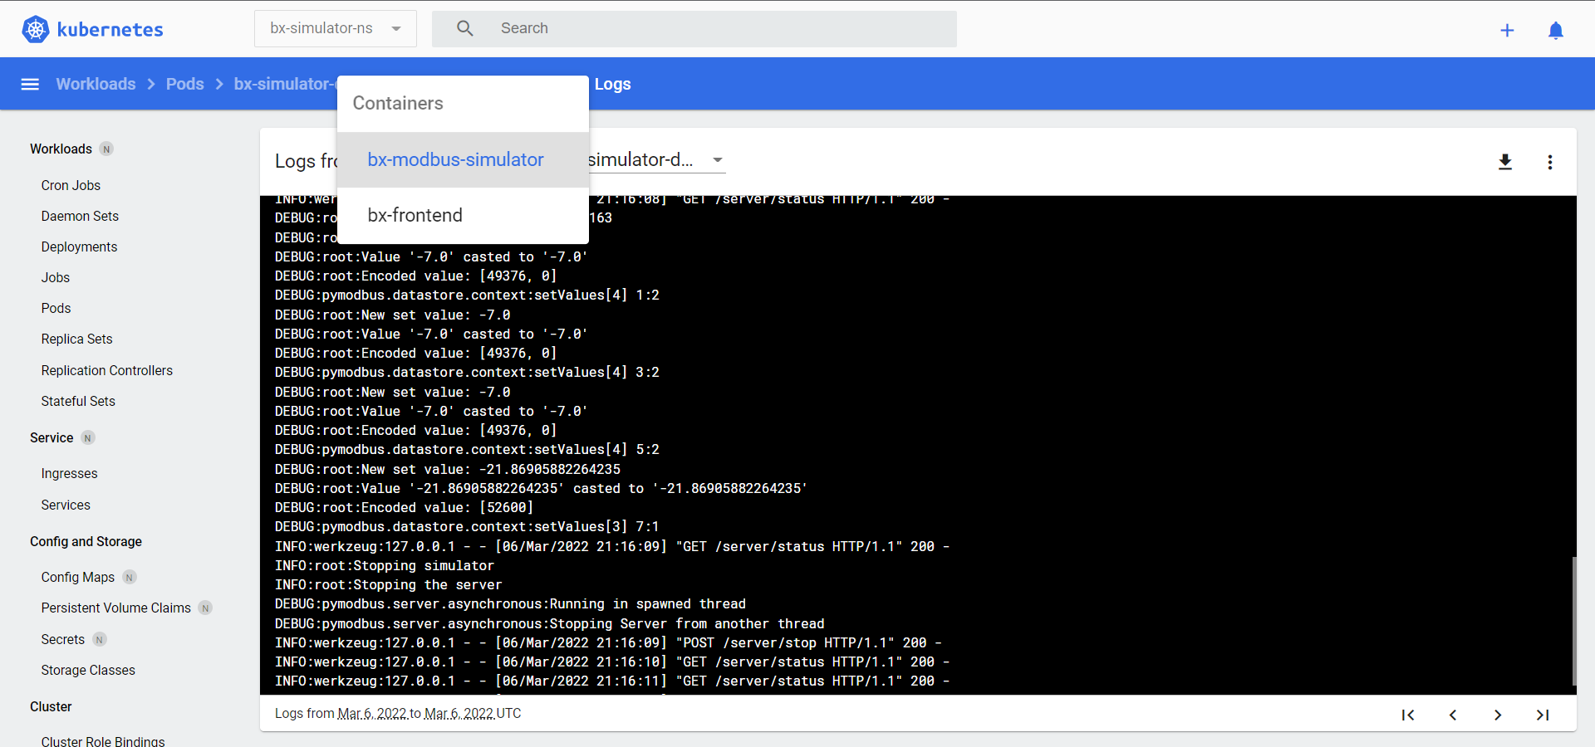Screen dimensions: 1595x747
Task: Navigate to Pods via the breadcrumb
Action: click(x=184, y=84)
